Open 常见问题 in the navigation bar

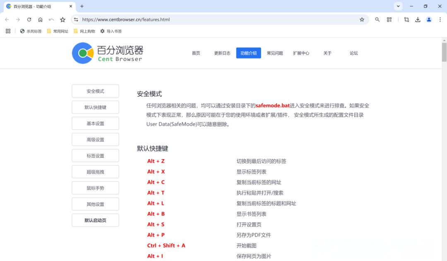tap(275, 53)
